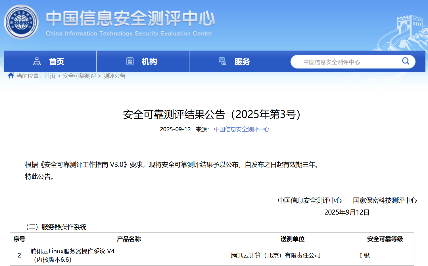Open the 服务 navigation menu item
Screen dimensions: 428x266
coord(236,61)
